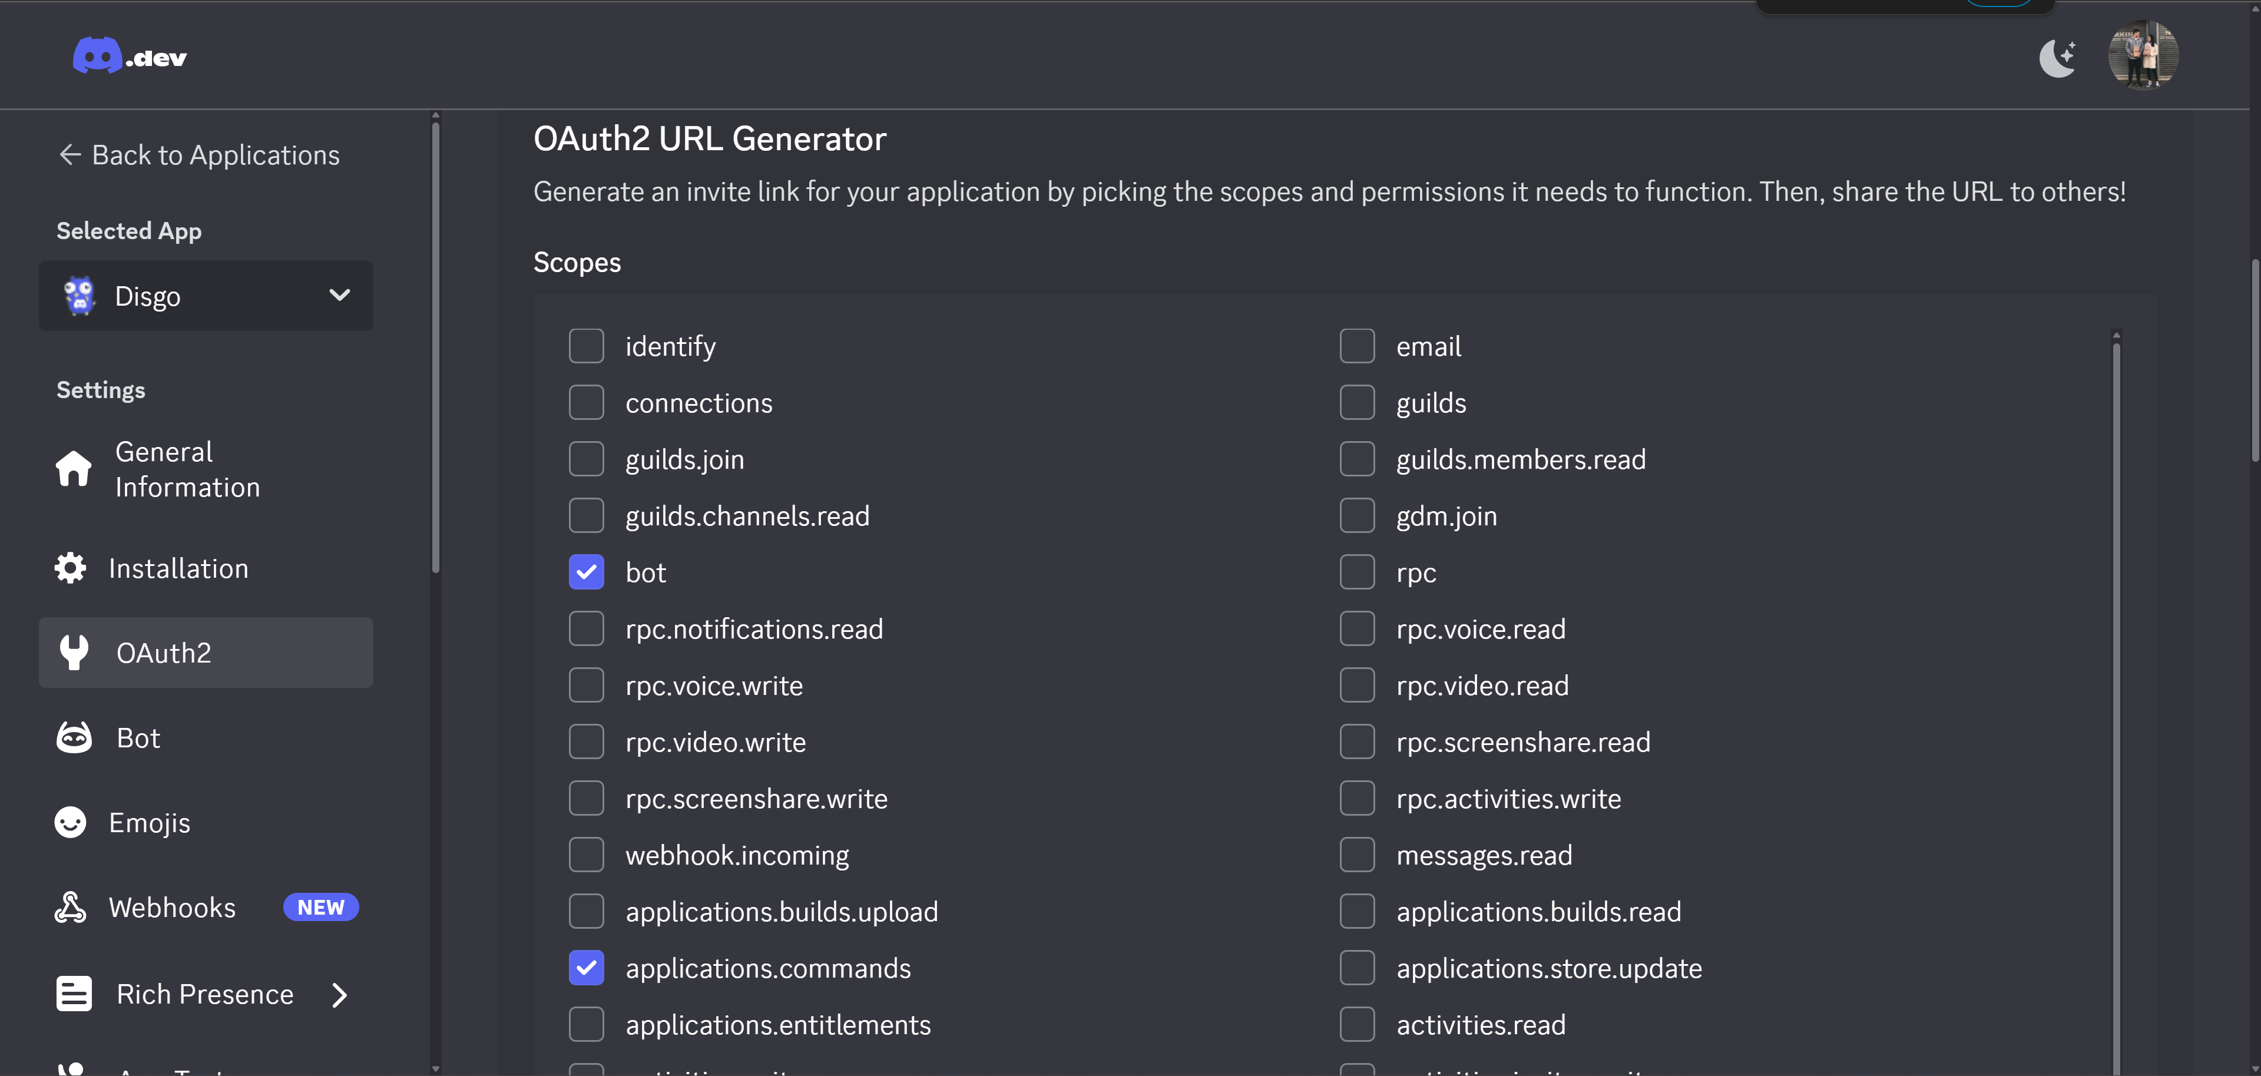Image resolution: width=2261 pixels, height=1076 pixels.
Task: Click the dropdown chevron next to Disgo
Action: pos(340,295)
